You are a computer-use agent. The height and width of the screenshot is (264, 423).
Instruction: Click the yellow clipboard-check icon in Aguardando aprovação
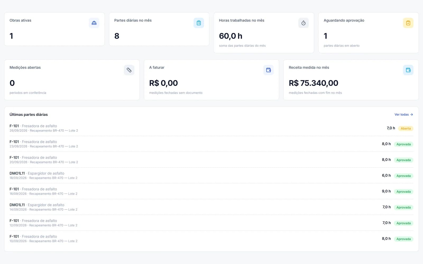[408, 23]
